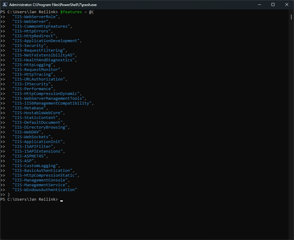This screenshot has height=240, width=294.
Task: Click the "IIS-DirectoryBrowsing" entry
Action: (x=40, y=127)
